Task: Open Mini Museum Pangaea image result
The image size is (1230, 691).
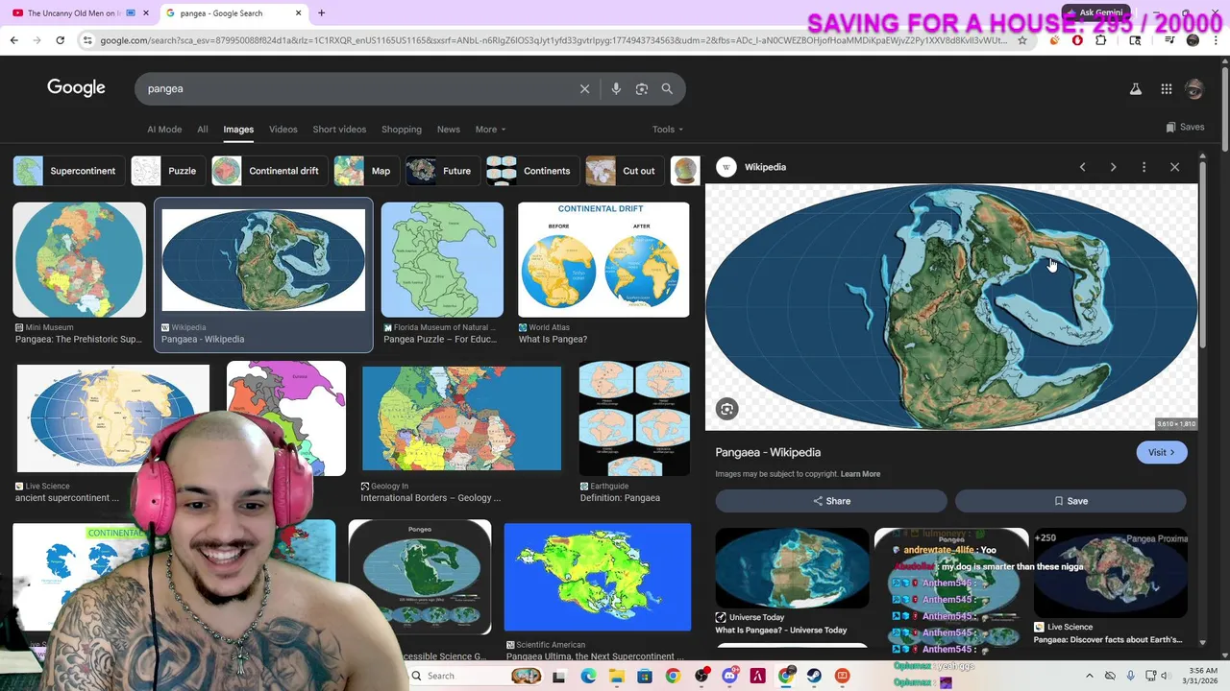Action: click(x=80, y=259)
